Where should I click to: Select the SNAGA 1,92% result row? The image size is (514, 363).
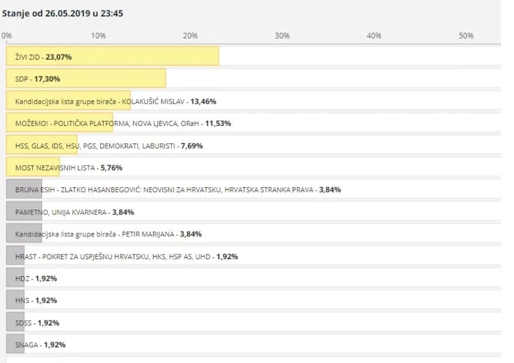[40, 345]
